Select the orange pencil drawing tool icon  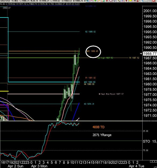click(x=99, y=1)
